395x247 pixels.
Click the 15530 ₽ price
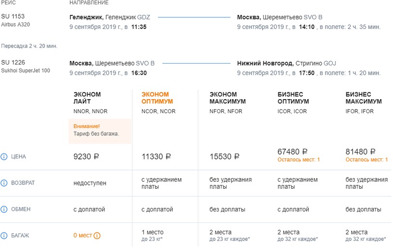[x=224, y=156]
